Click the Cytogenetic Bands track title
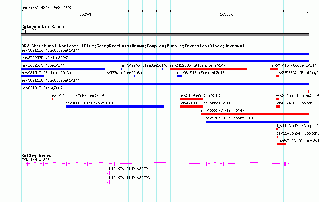The image size is (319, 202). [x=43, y=27]
